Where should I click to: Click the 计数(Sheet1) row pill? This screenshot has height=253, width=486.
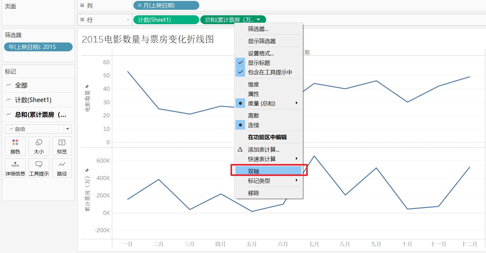pos(166,20)
